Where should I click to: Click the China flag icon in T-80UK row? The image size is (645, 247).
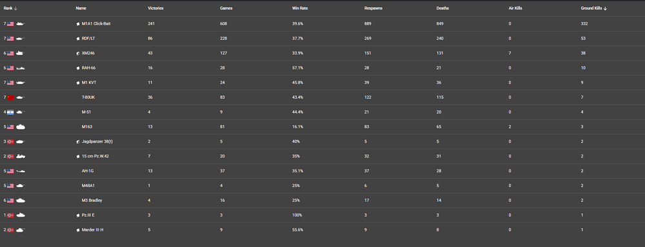click(10, 97)
